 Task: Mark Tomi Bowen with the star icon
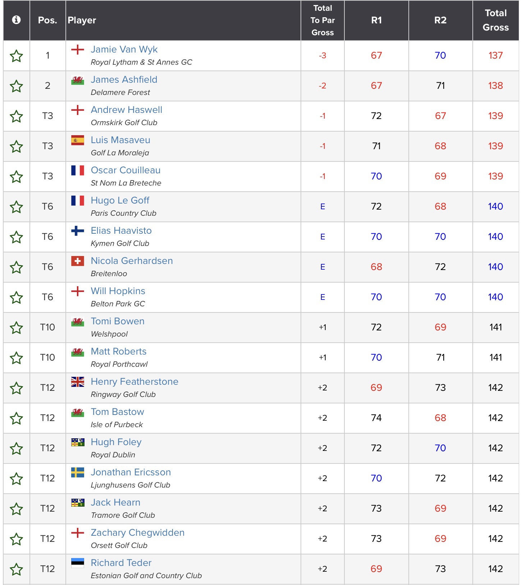pyautogui.click(x=16, y=328)
